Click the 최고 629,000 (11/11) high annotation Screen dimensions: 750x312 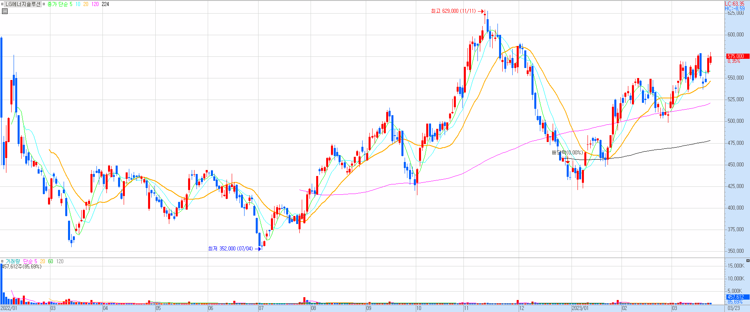[453, 11]
